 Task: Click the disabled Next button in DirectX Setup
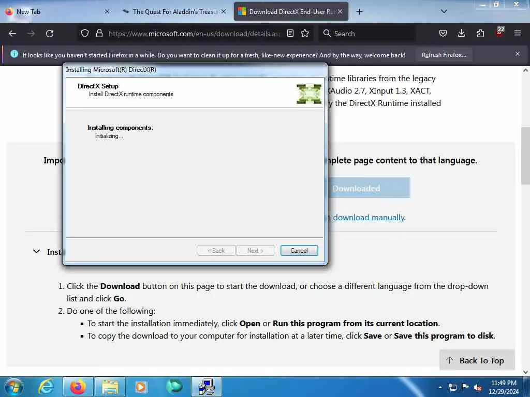(x=255, y=251)
